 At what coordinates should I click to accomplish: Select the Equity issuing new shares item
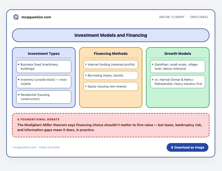pyautogui.click(x=111, y=86)
